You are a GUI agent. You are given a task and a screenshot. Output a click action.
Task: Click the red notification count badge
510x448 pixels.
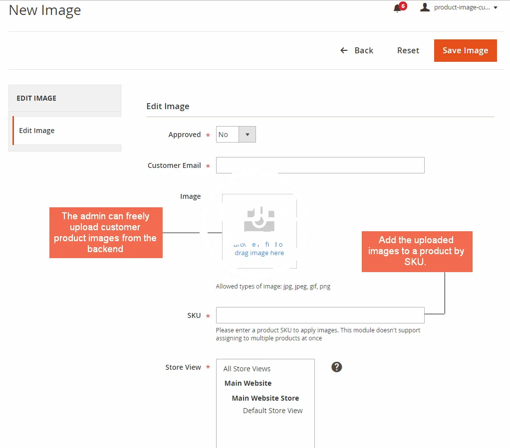coord(403,6)
